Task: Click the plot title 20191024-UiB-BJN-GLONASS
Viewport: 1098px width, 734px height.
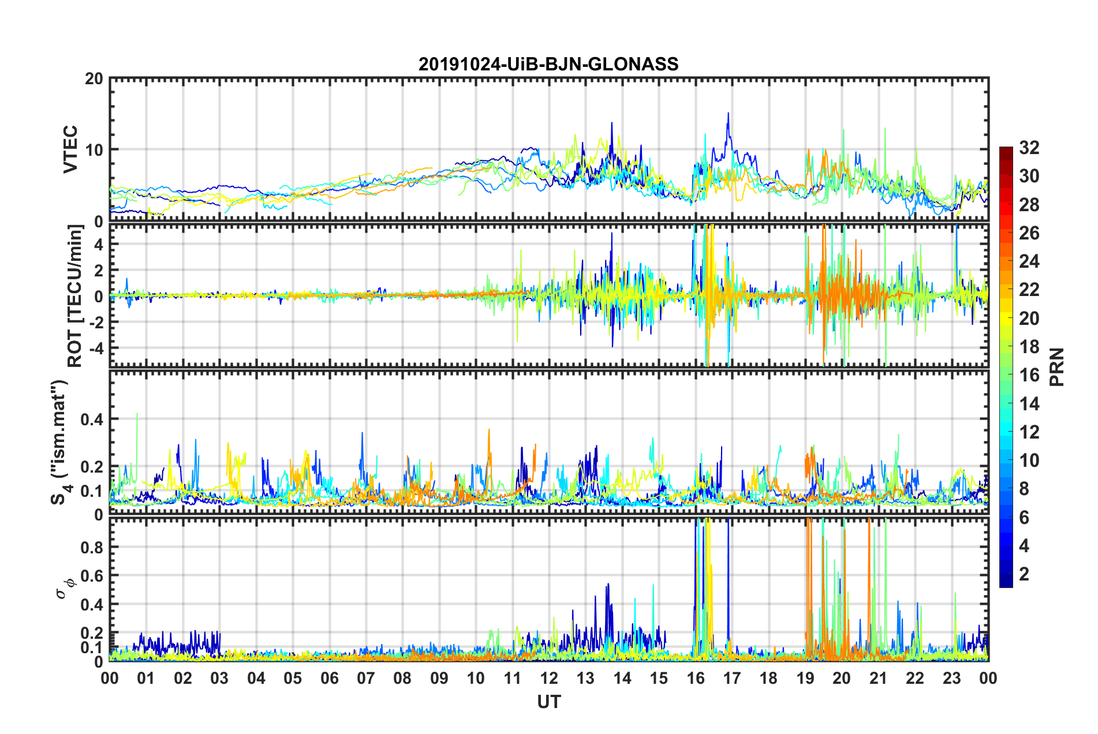Action: tap(548, 64)
